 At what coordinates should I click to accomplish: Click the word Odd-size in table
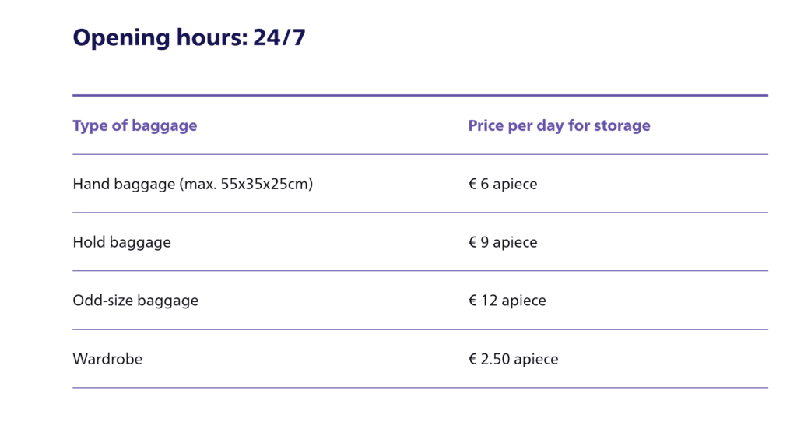pos(100,301)
